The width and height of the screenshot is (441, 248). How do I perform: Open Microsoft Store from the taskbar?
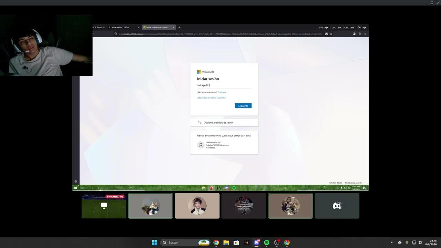[x=236, y=242]
